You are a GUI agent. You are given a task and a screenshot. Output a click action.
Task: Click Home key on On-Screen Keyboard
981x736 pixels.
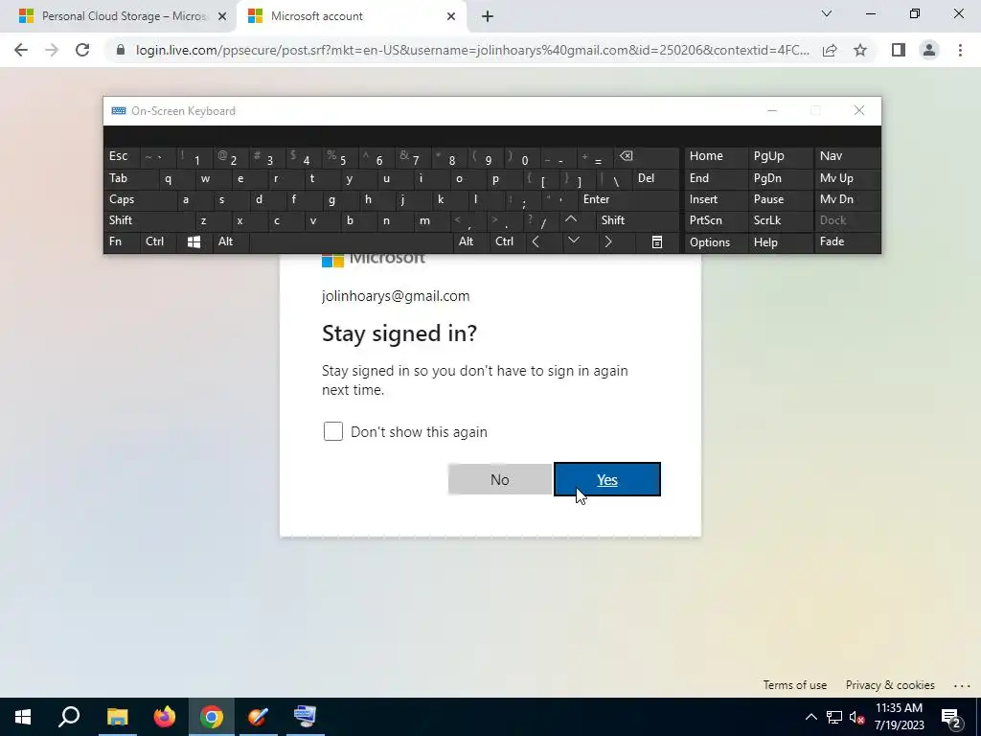click(x=716, y=156)
